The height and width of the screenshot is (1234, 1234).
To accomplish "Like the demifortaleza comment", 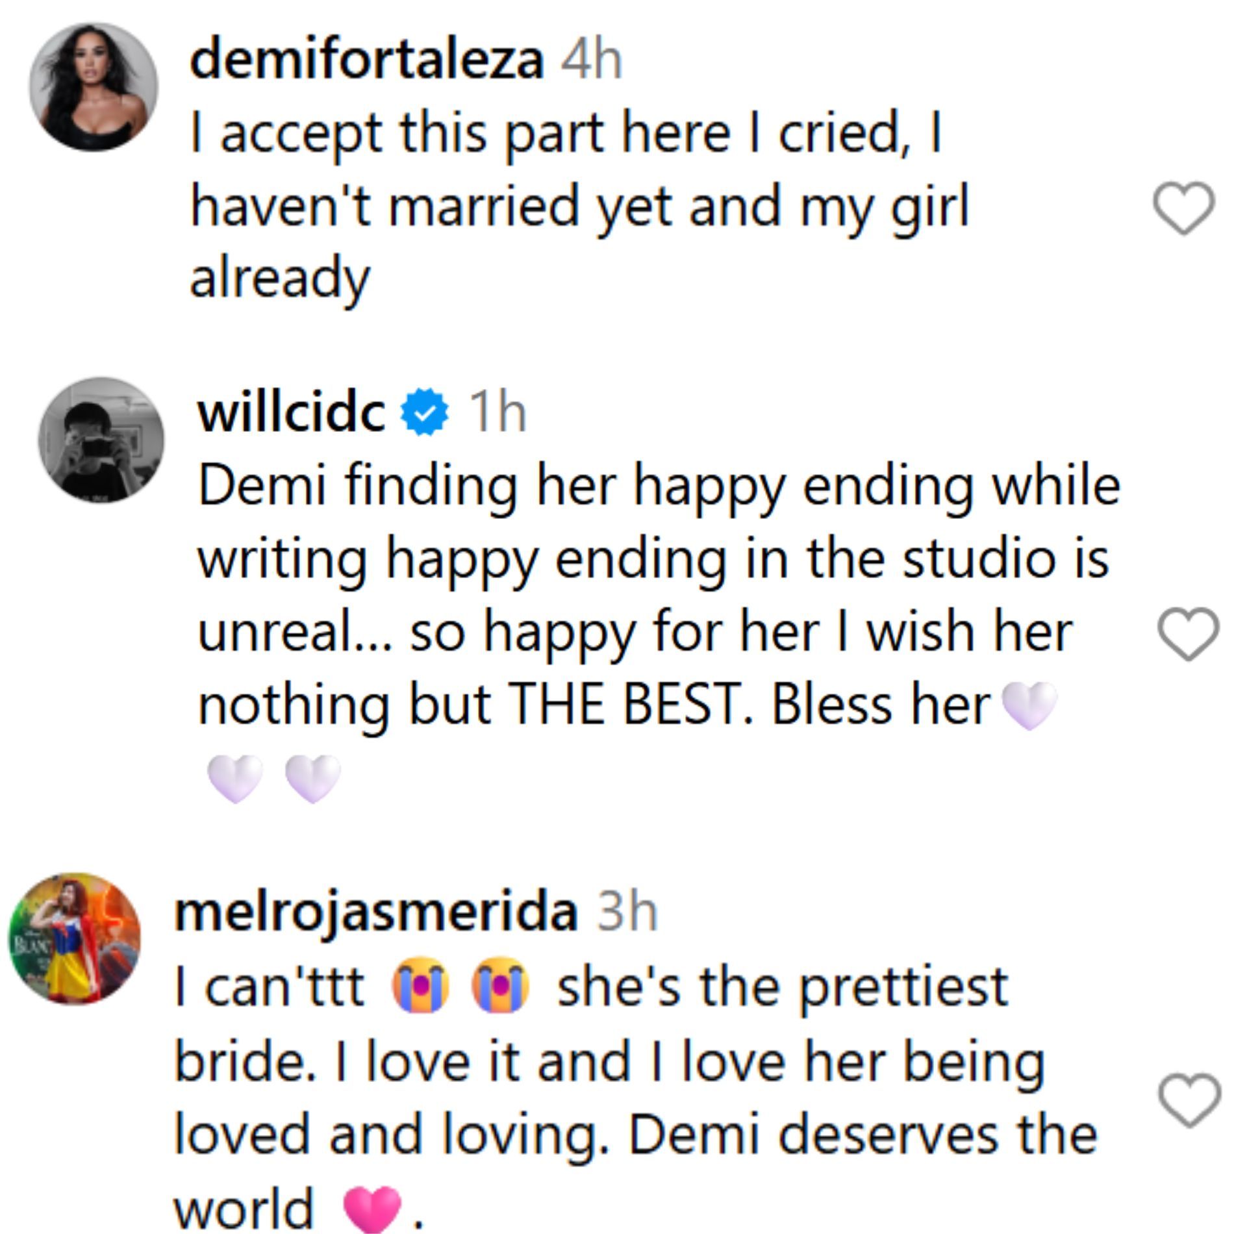I will [x=1183, y=208].
